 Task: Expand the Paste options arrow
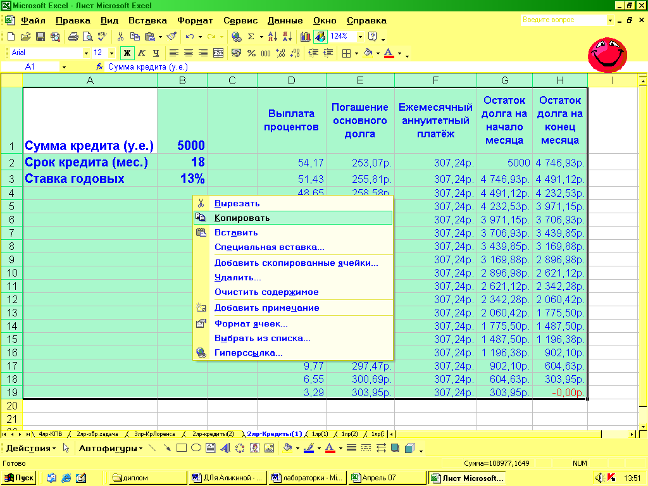160,37
